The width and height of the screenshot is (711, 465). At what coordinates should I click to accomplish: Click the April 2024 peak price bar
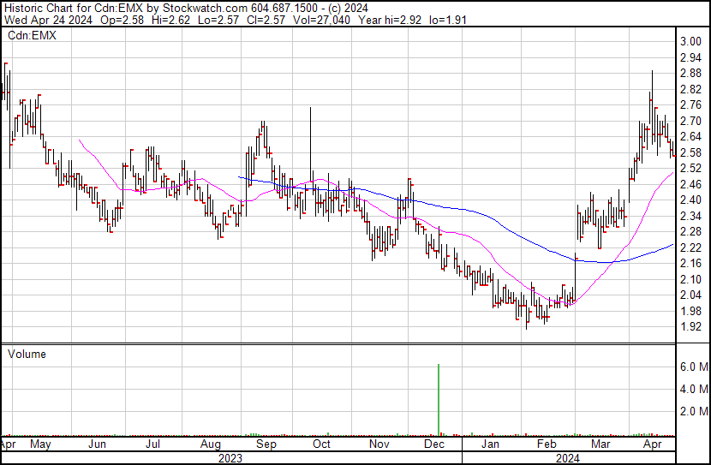pos(652,86)
